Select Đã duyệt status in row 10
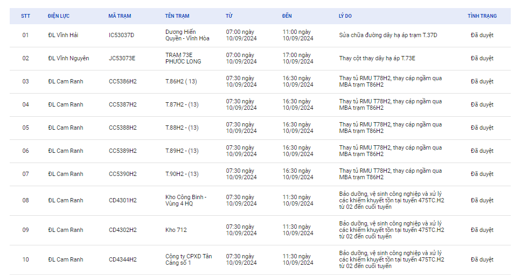521x275 pixels. 482,259
